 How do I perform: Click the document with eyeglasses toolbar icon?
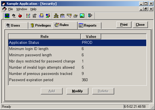(41, 16)
